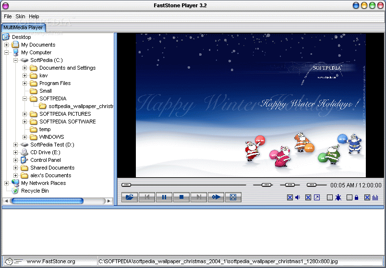Viewport: 386px width, 268px height.
Task: Select the Small folder
Action: coord(46,91)
